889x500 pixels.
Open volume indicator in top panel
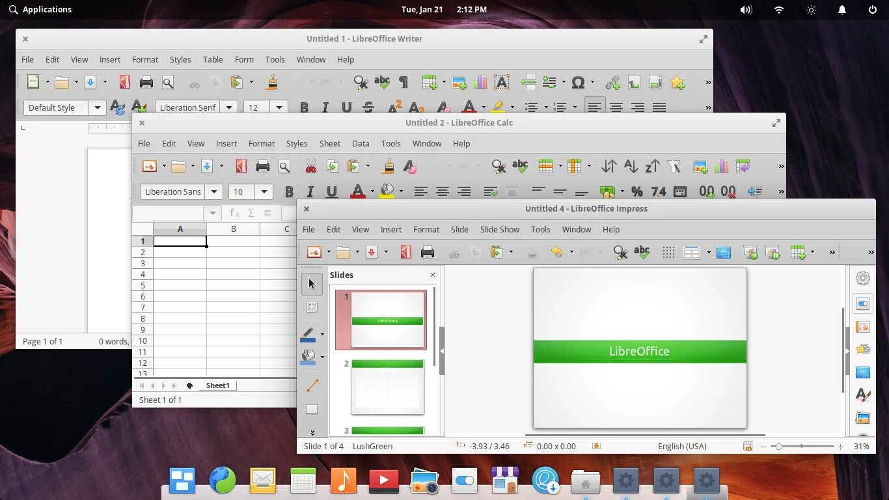[746, 10]
